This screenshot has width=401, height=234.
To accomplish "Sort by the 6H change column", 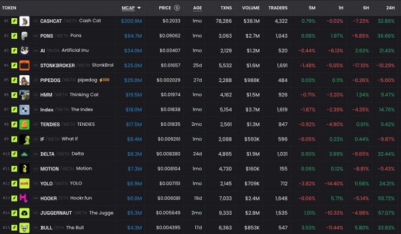I will pyautogui.click(x=366, y=8).
